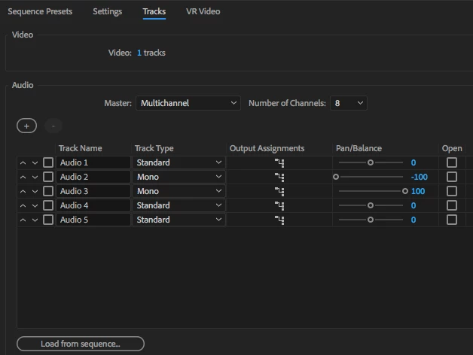Move Audio 4 track down
473x355 pixels.
[35, 205]
